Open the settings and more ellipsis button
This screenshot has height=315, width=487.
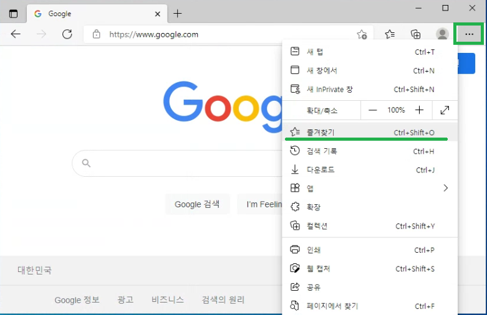click(469, 34)
